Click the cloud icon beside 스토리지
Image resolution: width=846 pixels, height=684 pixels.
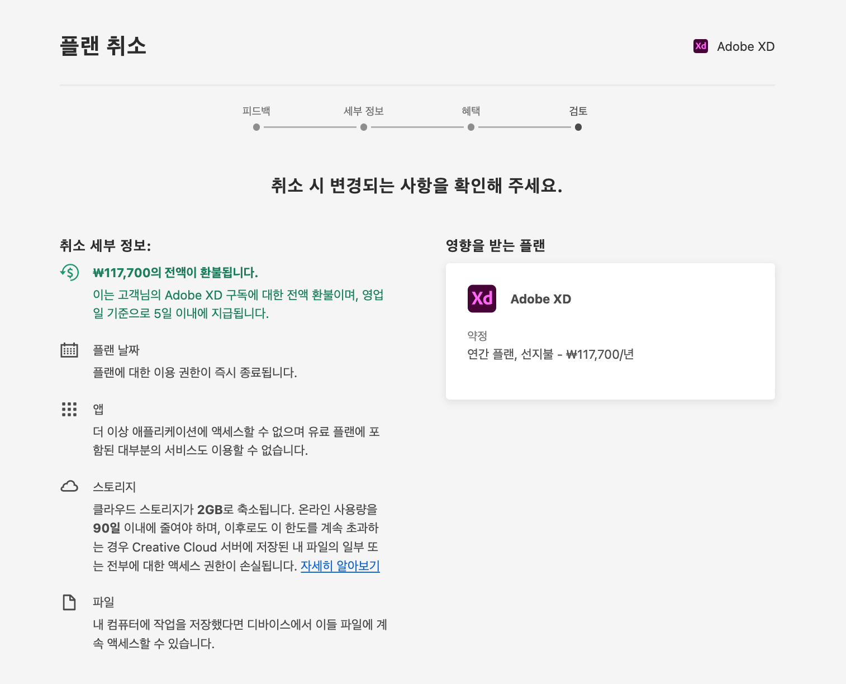coord(69,487)
